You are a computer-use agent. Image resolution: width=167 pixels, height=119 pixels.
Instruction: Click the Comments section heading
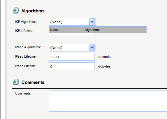pos(33,82)
